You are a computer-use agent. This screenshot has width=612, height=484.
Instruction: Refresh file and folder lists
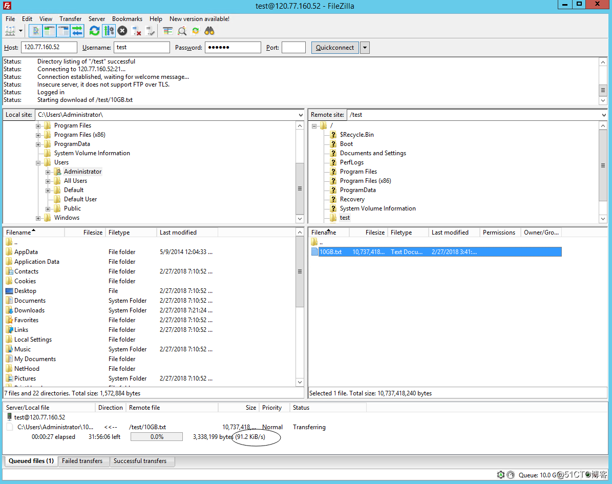click(x=94, y=31)
